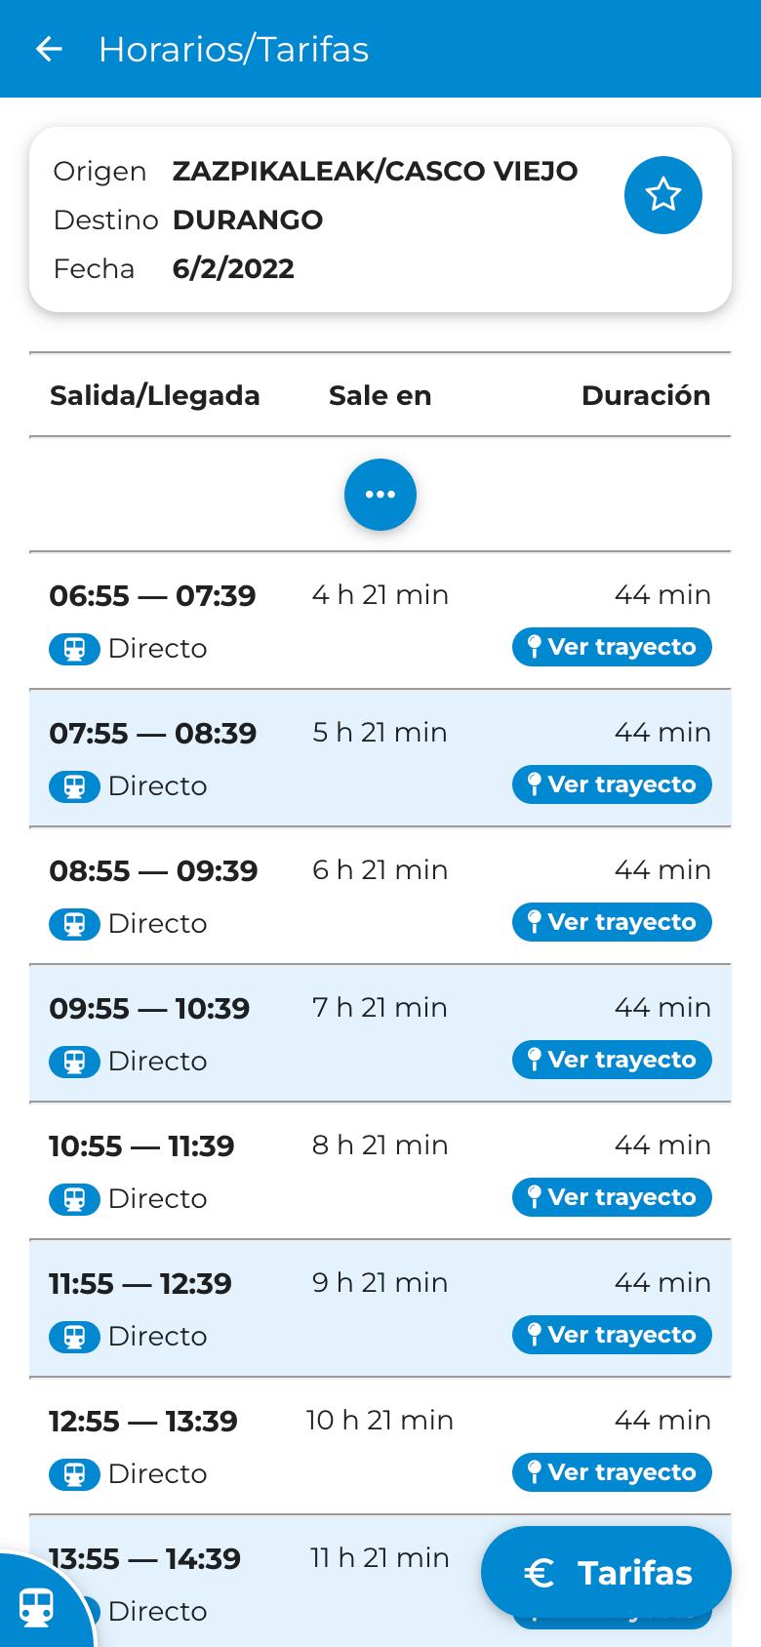Open Ver trayecto for 06:55 train
The width and height of the screenshot is (761, 1647).
[612, 647]
